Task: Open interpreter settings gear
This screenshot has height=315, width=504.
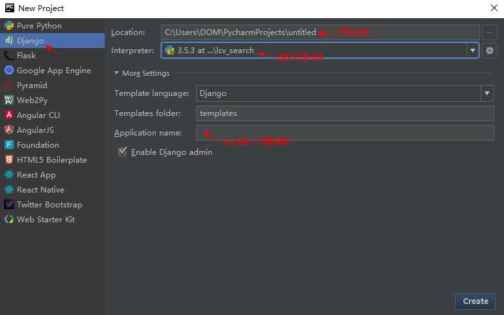Action: 490,51
